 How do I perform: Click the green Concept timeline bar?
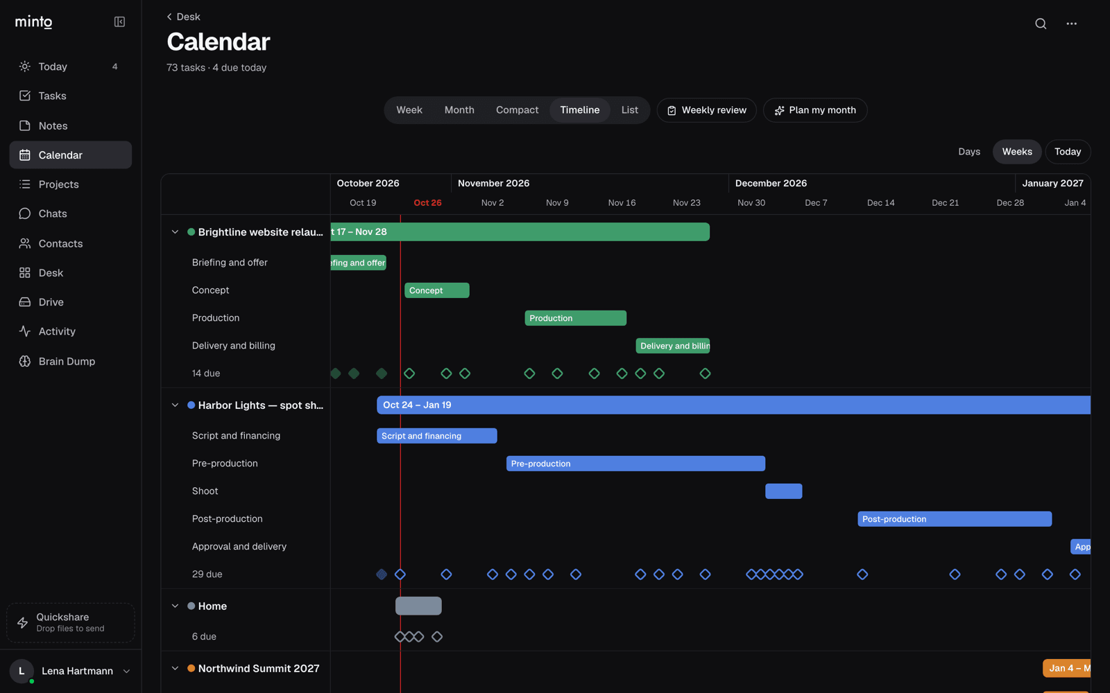(437, 290)
